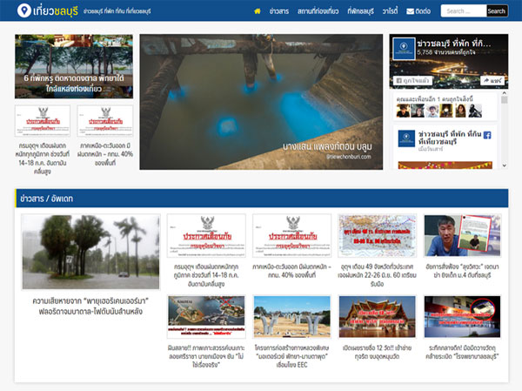Open the โรงพยาบาลชลบุรี bomb-like object headline
Viewport: 522px width, 391px height.
click(x=463, y=352)
